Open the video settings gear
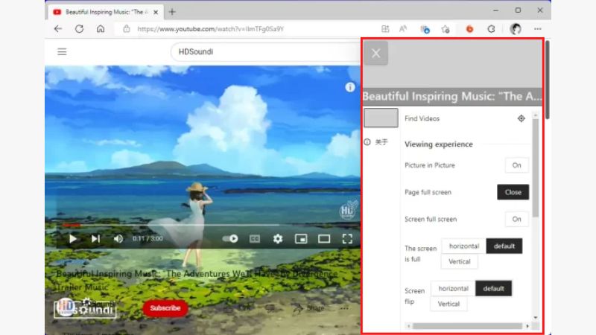596x335 pixels. point(277,239)
